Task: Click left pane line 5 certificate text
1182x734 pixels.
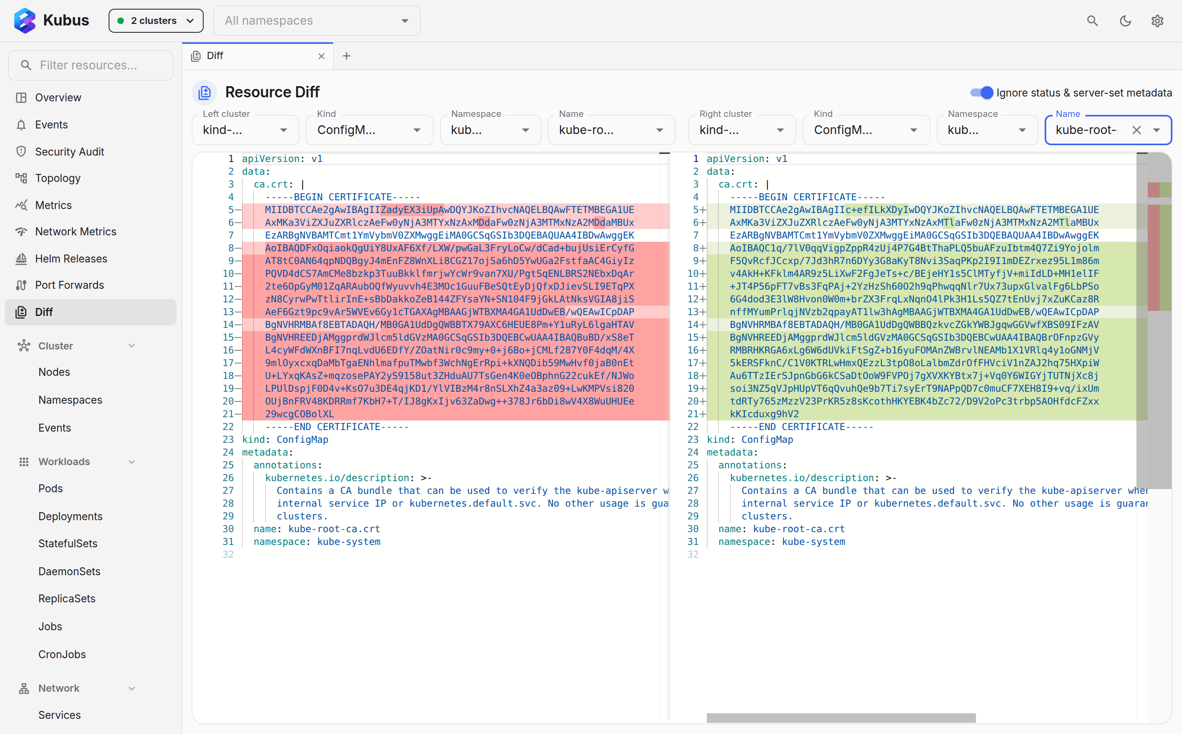Action: (x=449, y=210)
